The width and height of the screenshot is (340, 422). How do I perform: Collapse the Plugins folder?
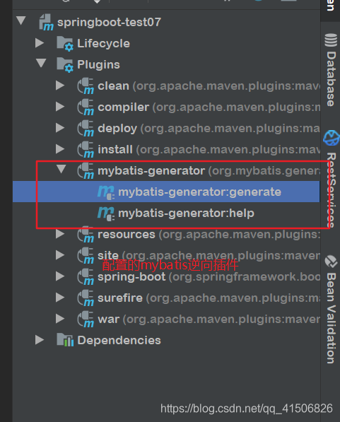tap(41, 63)
